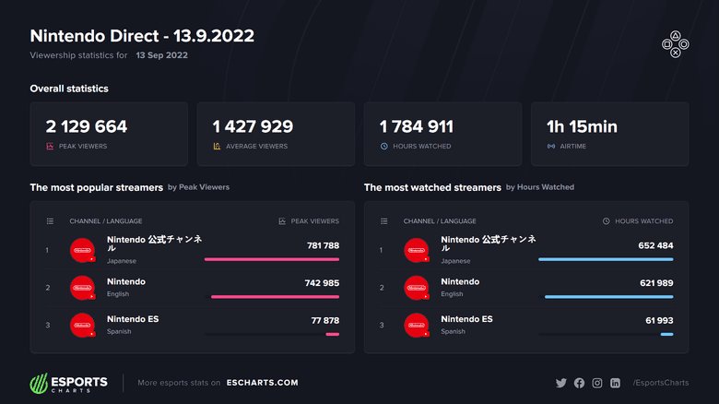Click the gamepad buttons category icon
The height and width of the screenshot is (404, 719).
click(x=675, y=44)
